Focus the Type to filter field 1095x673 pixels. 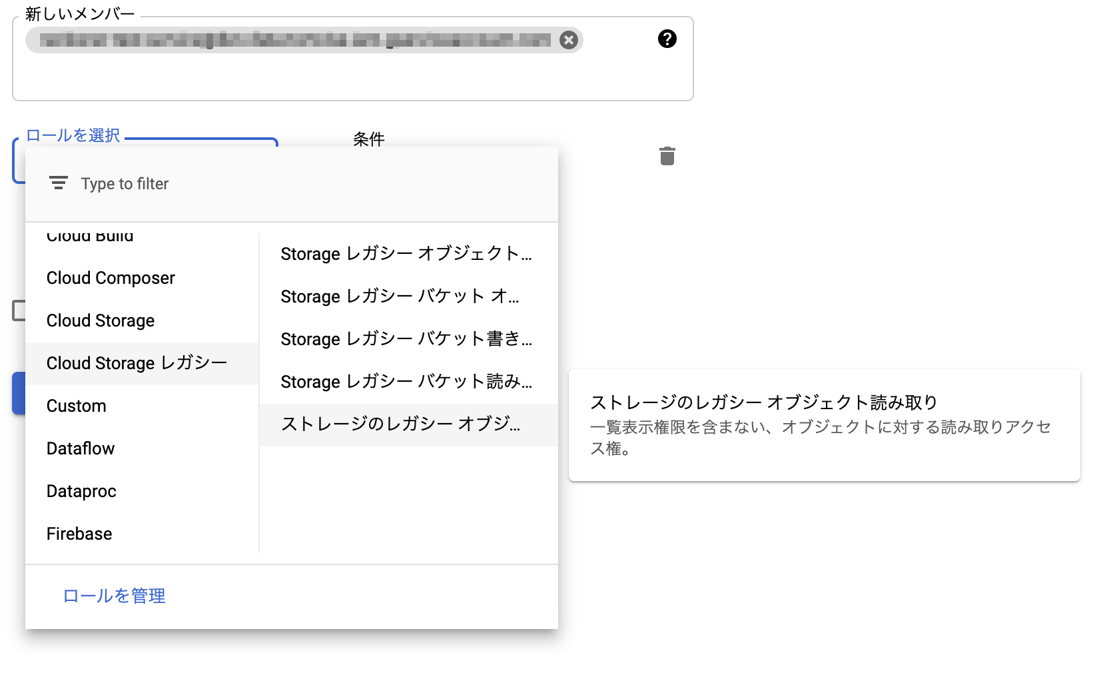click(292, 184)
